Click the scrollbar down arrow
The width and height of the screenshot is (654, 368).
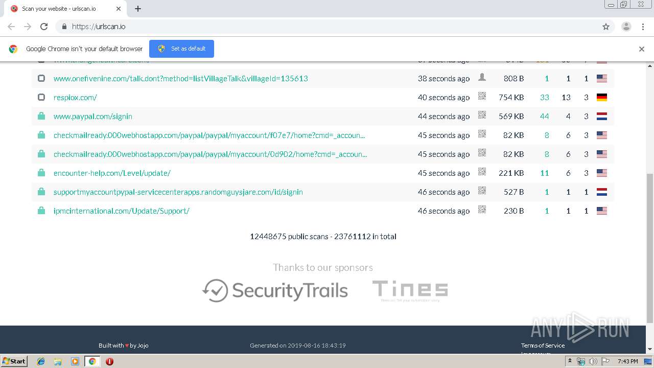650,350
